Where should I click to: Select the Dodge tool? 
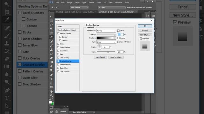click(x=51, y=70)
